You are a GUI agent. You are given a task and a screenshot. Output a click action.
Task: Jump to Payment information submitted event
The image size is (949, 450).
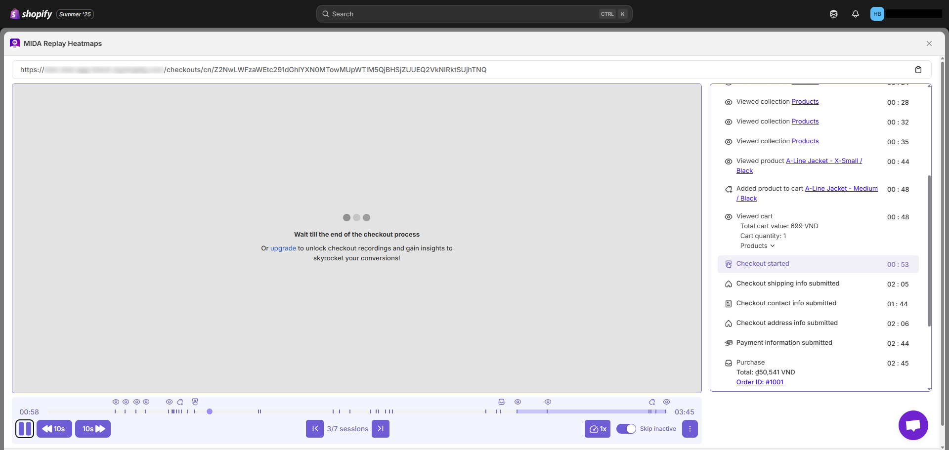[784, 343]
